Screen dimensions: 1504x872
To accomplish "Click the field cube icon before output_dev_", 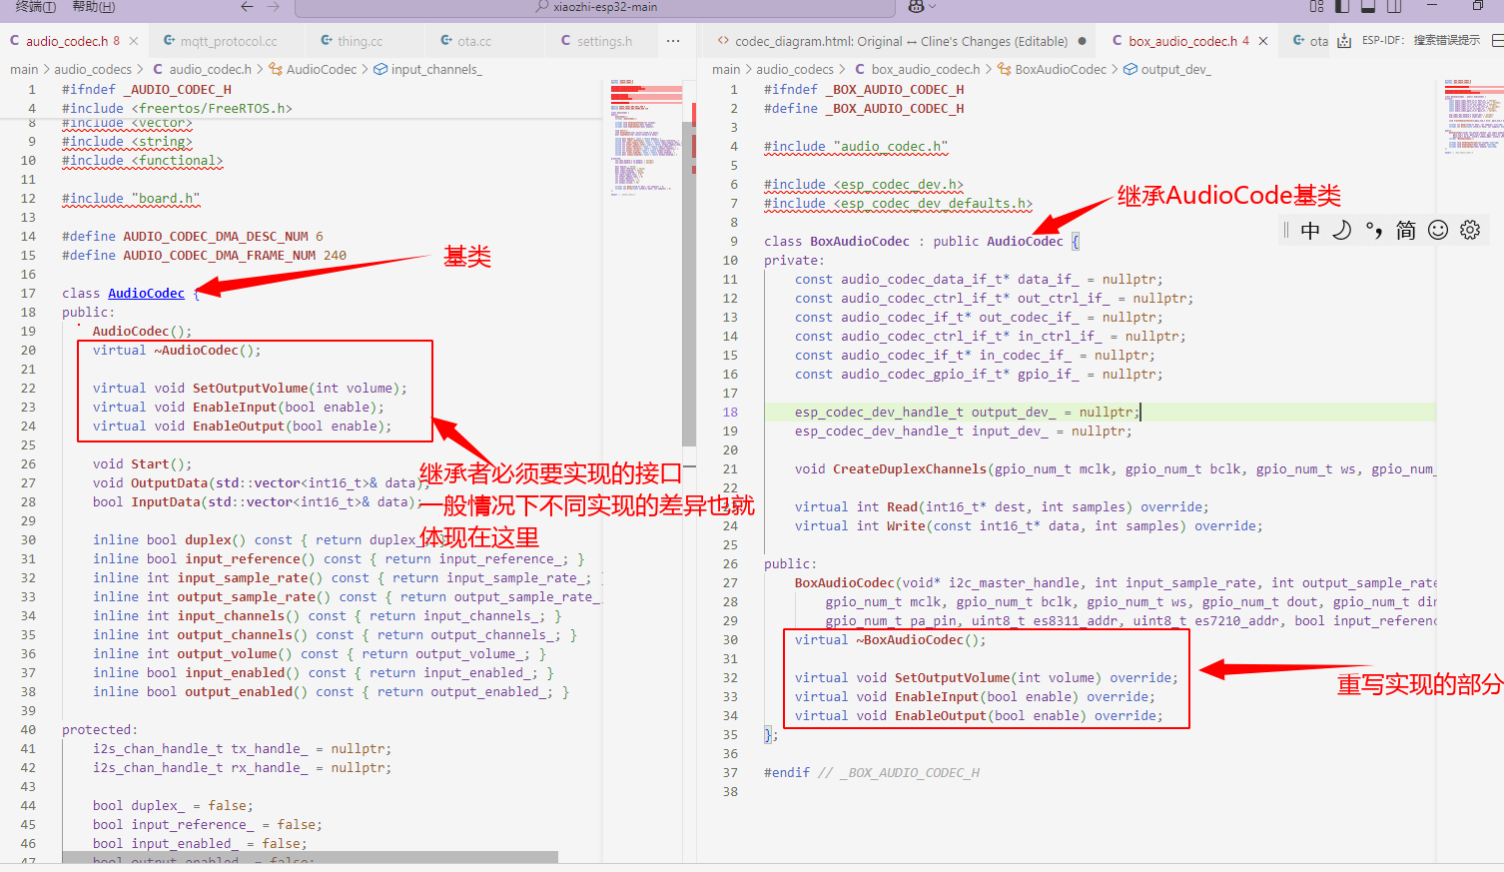I will (1130, 69).
